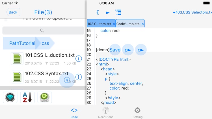The height and width of the screenshot is (119, 212).
Task: Tap the floating round button on file list
Action: click(x=67, y=80)
